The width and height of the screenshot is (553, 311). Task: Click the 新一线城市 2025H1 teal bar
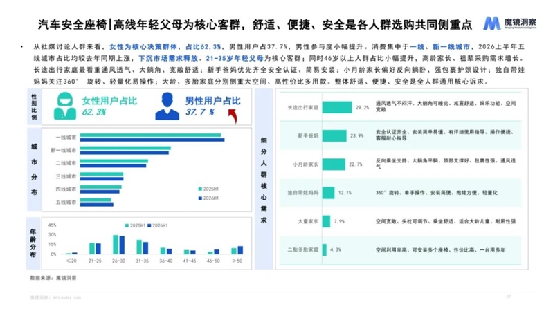coord(125,149)
